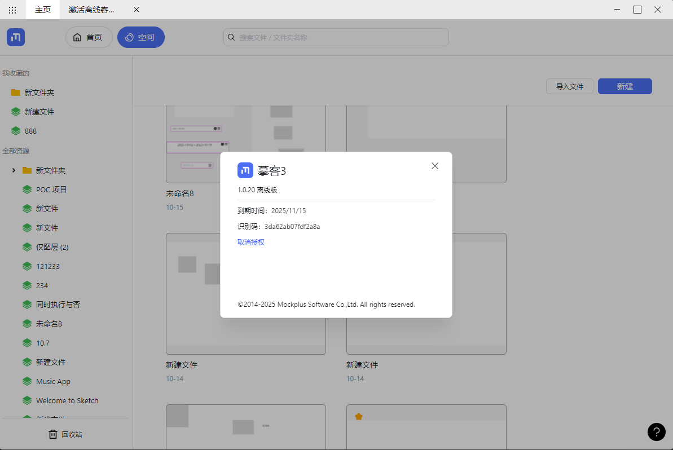Click the Music App file icon
This screenshot has width=673, height=450.
tap(27, 381)
